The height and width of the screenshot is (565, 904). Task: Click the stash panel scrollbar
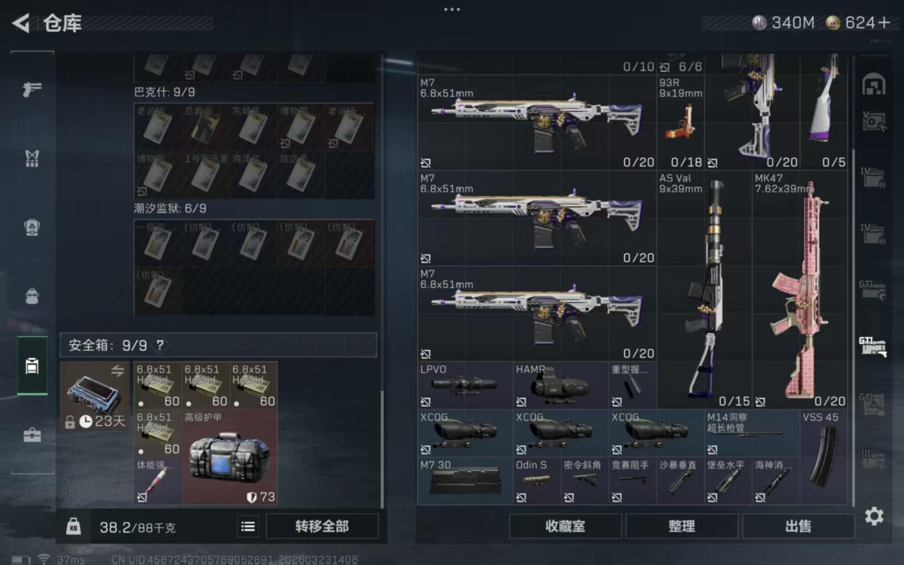pyautogui.click(x=853, y=327)
